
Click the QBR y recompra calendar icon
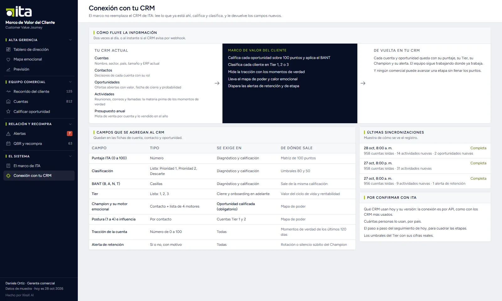(x=8, y=144)
